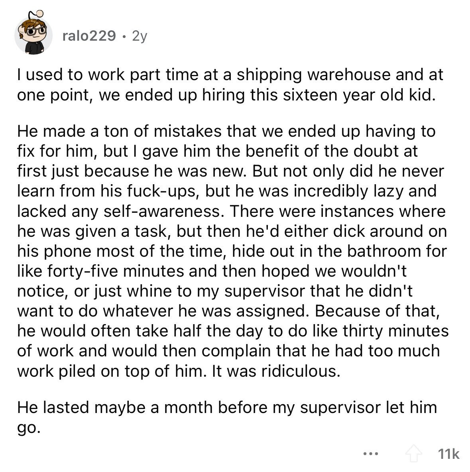Click the phrase "forty-five minutes"

pos(116,271)
